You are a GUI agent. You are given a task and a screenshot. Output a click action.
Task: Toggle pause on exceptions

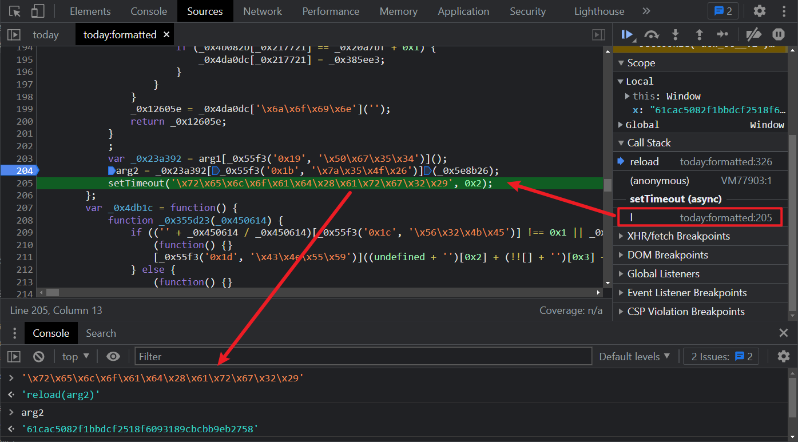tap(779, 34)
